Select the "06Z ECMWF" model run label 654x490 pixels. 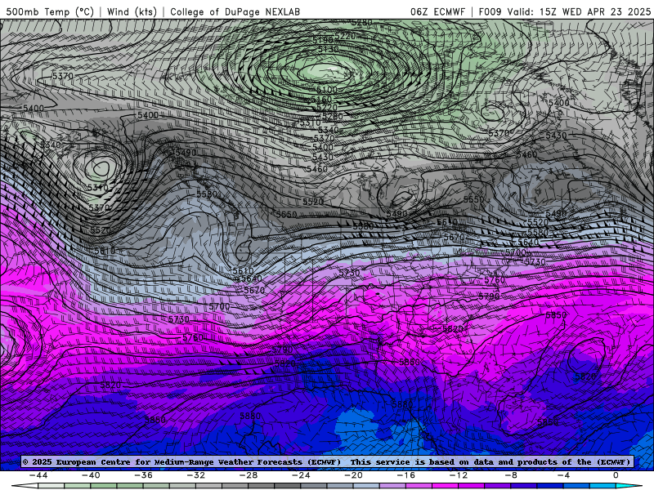437,11
